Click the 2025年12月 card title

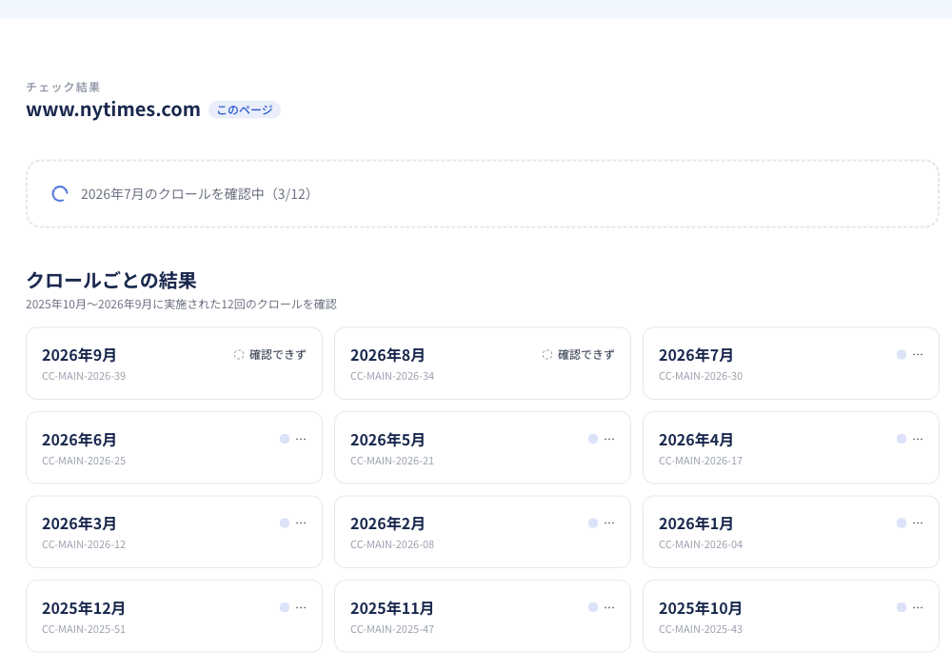click(x=84, y=608)
